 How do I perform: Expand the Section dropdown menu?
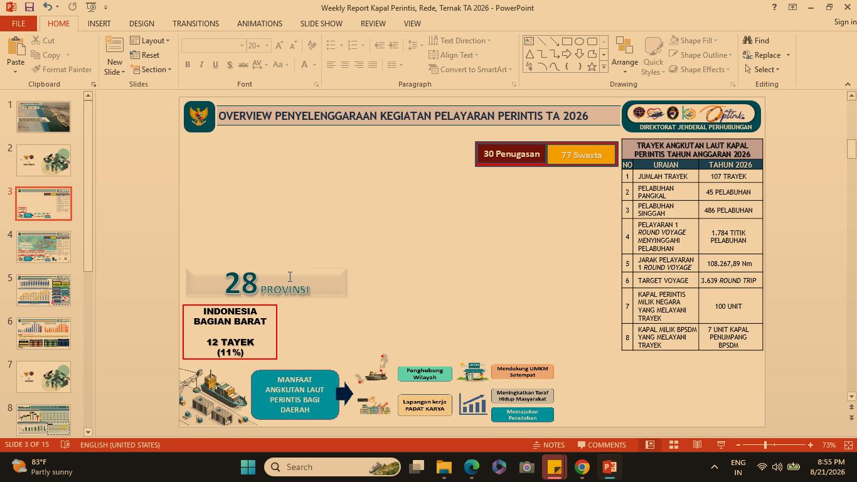coord(151,69)
